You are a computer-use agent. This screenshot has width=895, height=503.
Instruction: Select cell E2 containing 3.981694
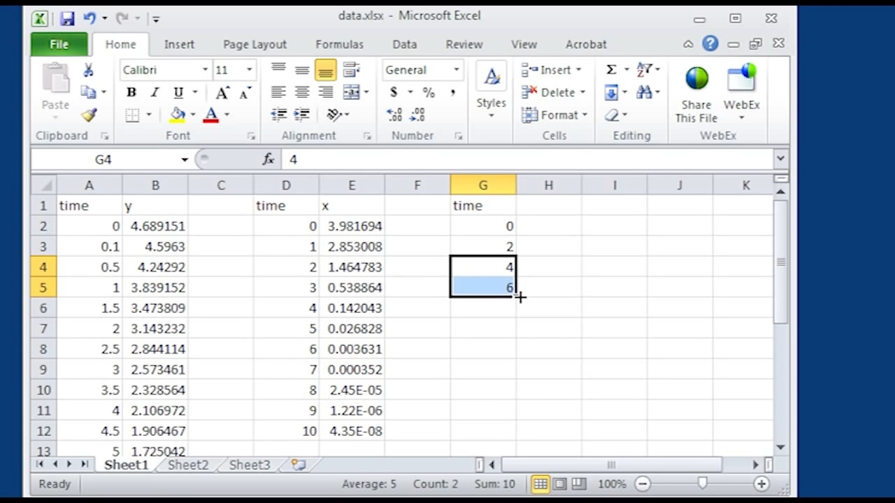(352, 226)
